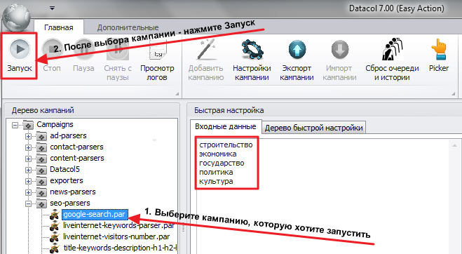Image resolution: width=462 pixels, height=254 pixels.
Task: Expand the exporters folder
Action: [x=28, y=181]
